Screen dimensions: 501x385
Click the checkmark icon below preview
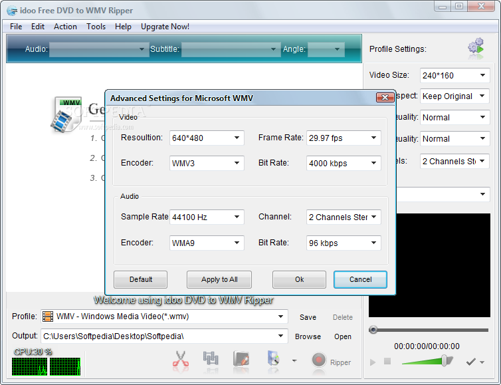click(470, 362)
